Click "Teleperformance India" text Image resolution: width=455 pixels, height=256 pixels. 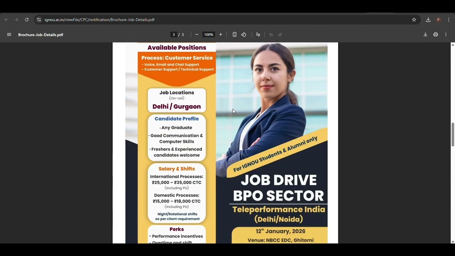pos(279,209)
